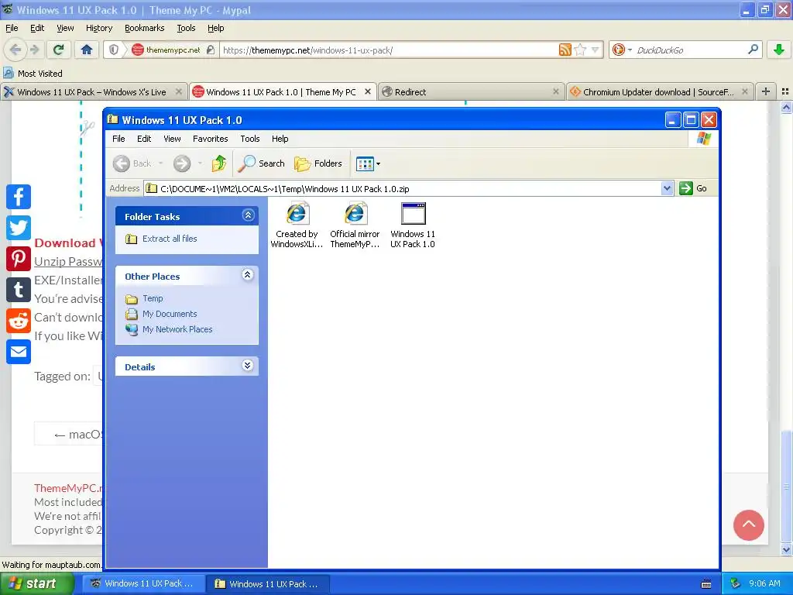Screen dimensions: 793x595
Task: Click the RSS feed icon in address bar
Action: point(565,50)
